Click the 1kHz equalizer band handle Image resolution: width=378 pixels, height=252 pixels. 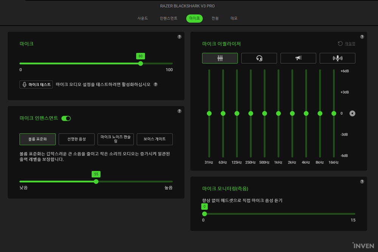tap(279, 113)
